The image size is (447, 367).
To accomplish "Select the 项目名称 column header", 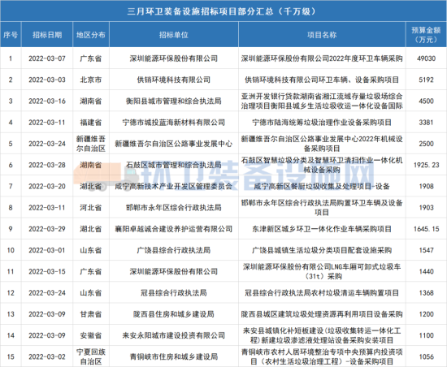I will point(322,35).
